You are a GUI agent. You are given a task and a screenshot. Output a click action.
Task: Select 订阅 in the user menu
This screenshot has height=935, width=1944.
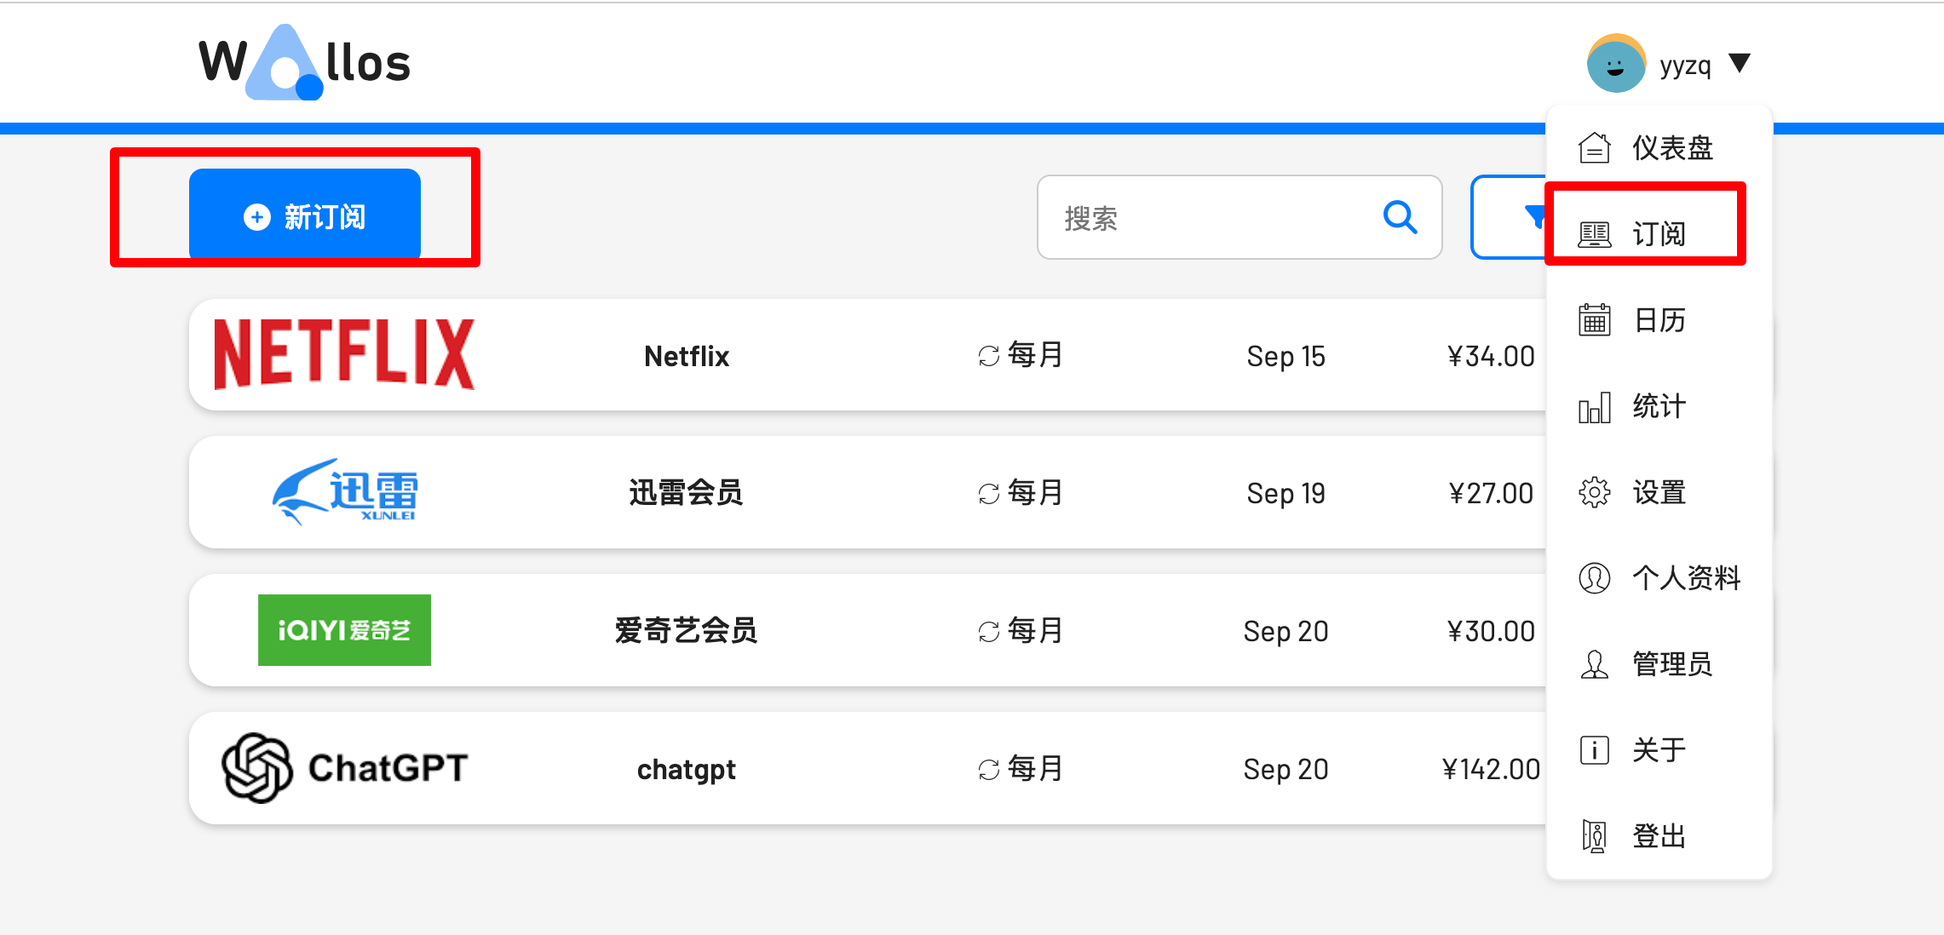(x=1657, y=233)
